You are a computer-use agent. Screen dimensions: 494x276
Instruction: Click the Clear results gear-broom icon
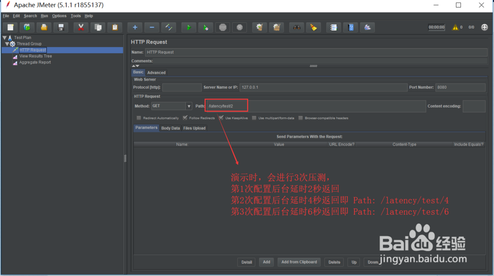[x=260, y=27]
